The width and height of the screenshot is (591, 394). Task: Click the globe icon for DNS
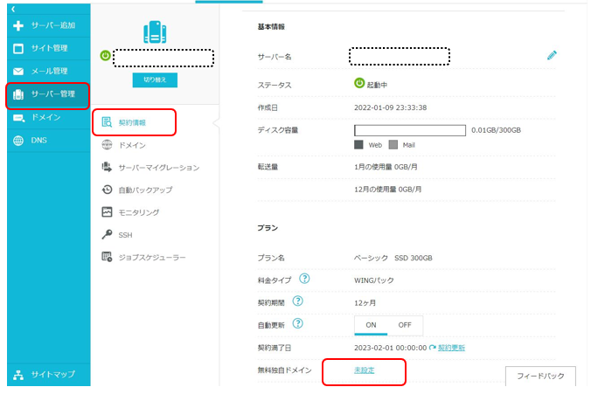tap(18, 141)
